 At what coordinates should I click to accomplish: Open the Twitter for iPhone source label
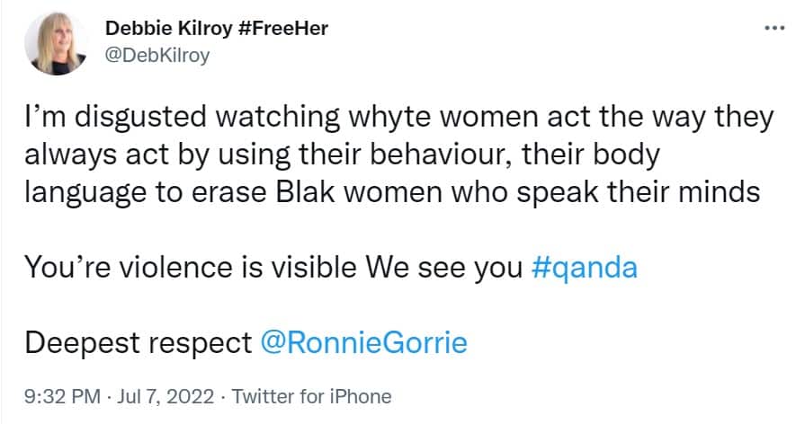(x=311, y=396)
